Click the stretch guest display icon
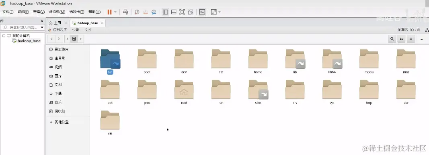 pyautogui.click(x=213, y=12)
